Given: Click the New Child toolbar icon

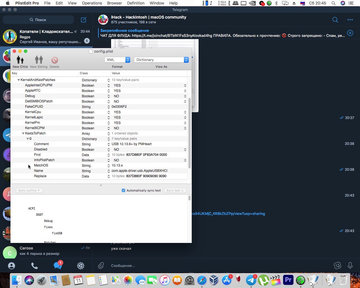Looking at the screenshot, I should 20,60.
